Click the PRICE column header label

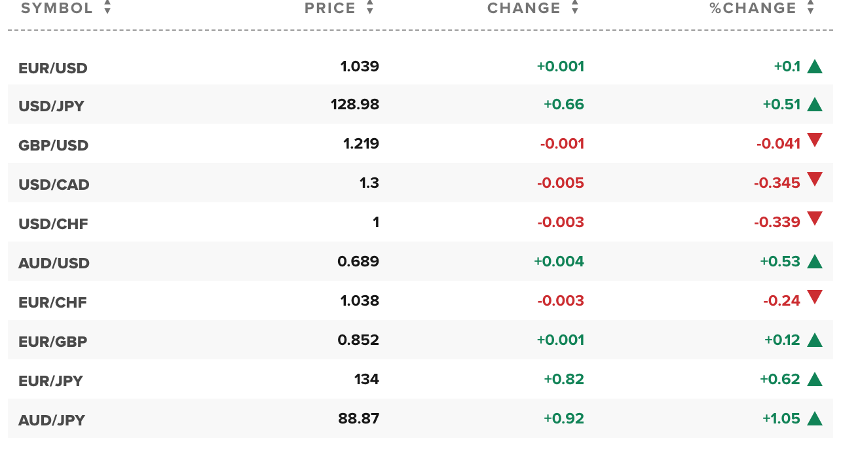(x=330, y=8)
